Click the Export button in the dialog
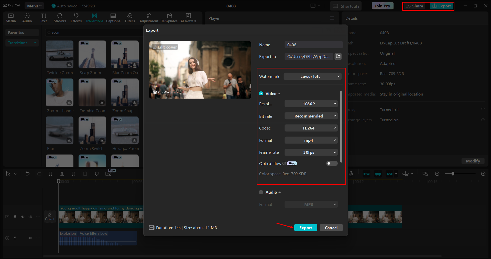 [x=305, y=228]
